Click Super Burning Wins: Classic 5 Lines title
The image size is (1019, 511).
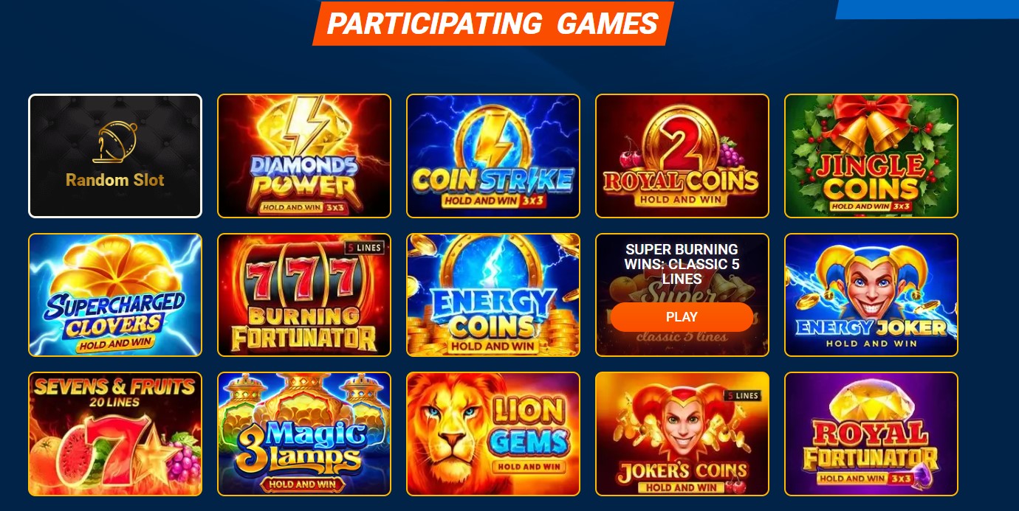pos(682,264)
